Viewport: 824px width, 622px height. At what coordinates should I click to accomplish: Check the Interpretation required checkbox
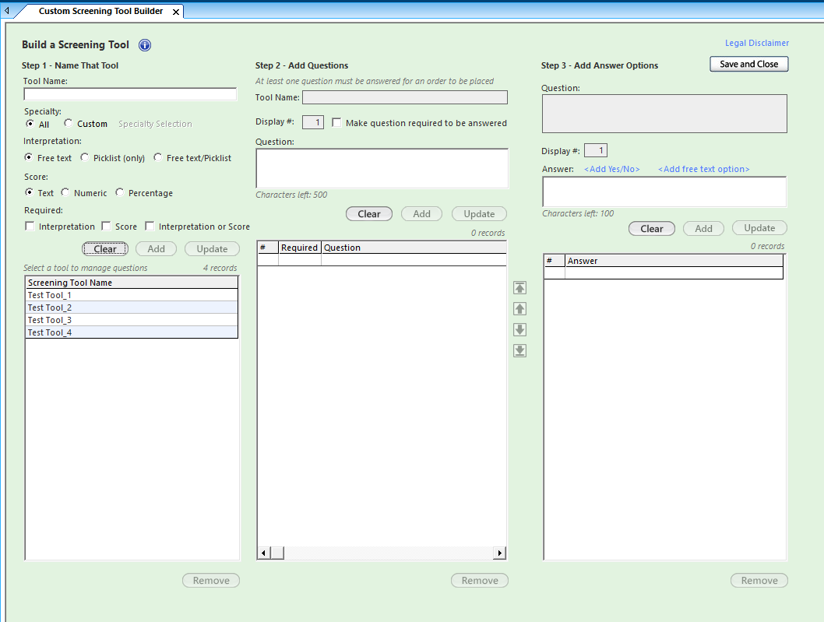30,226
